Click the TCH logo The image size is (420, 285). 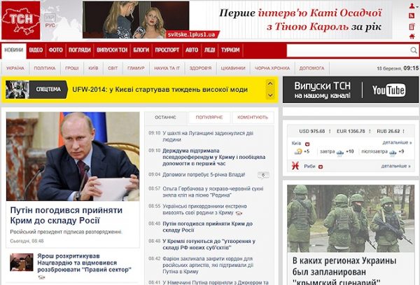[20, 20]
